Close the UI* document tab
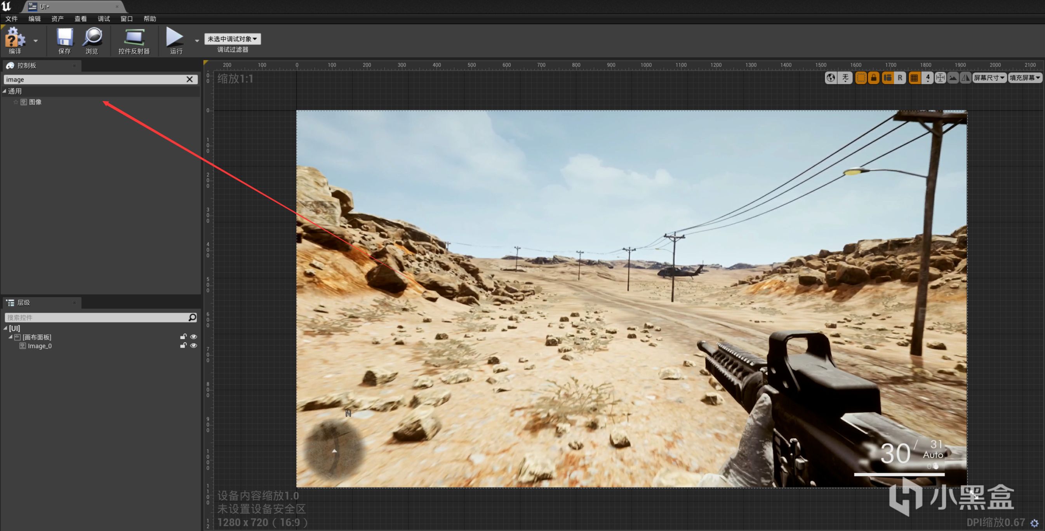This screenshot has width=1045, height=531. [117, 7]
